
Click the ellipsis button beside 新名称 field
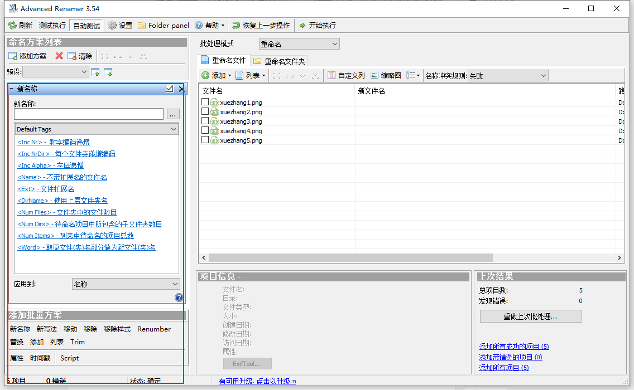[x=172, y=114]
